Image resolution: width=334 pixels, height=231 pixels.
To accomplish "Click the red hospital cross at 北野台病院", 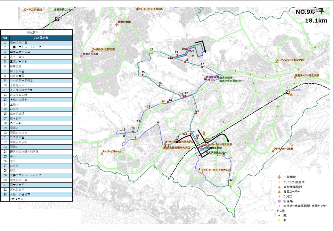I will 117,25.
